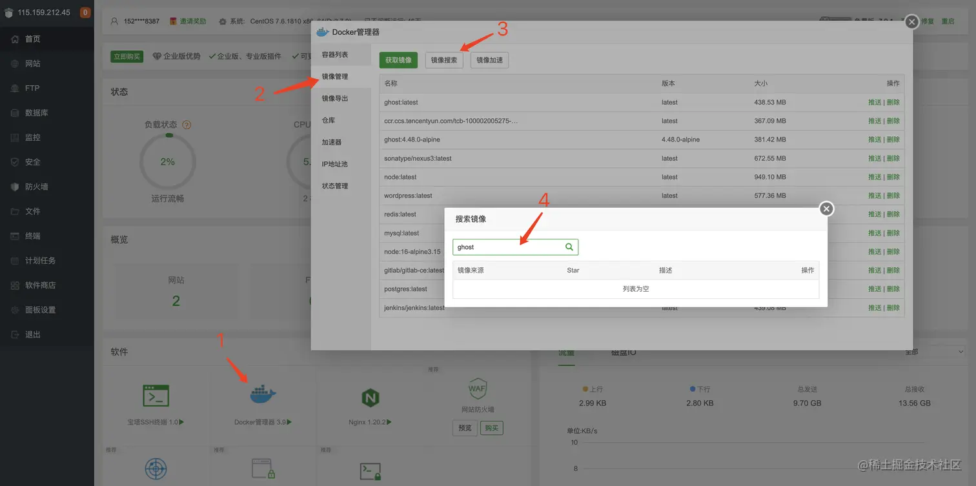Click the user avatar icon beside 152****8387
This screenshot has width=976, height=486.
tap(115, 21)
